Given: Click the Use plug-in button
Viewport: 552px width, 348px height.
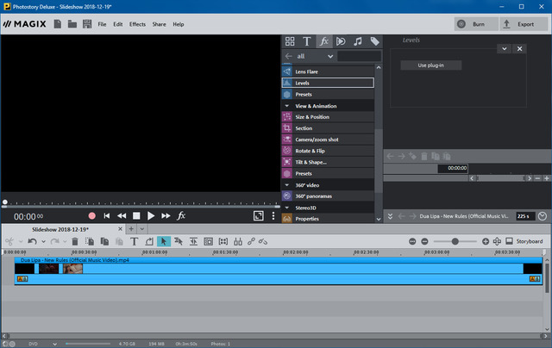Looking at the screenshot, I should click(x=431, y=65).
